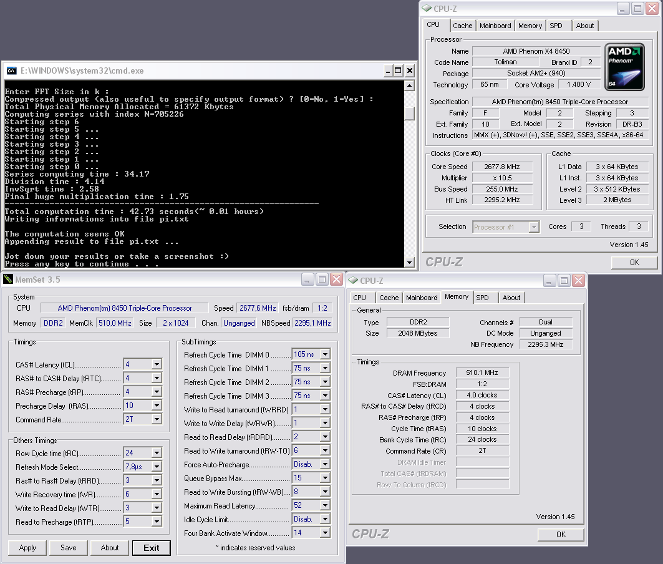Switch to Mainboard tab in top CPU-Z window
The width and height of the screenshot is (663, 564).
pyautogui.click(x=495, y=26)
